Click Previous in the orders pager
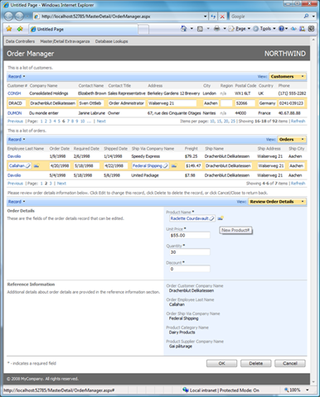This screenshot has width=320, height=397. (15, 184)
